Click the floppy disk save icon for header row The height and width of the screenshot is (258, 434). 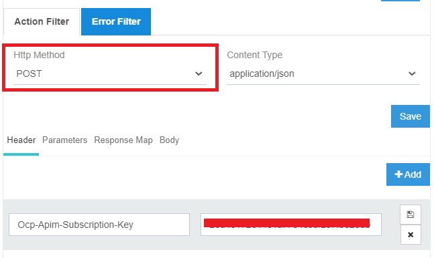pyautogui.click(x=411, y=215)
